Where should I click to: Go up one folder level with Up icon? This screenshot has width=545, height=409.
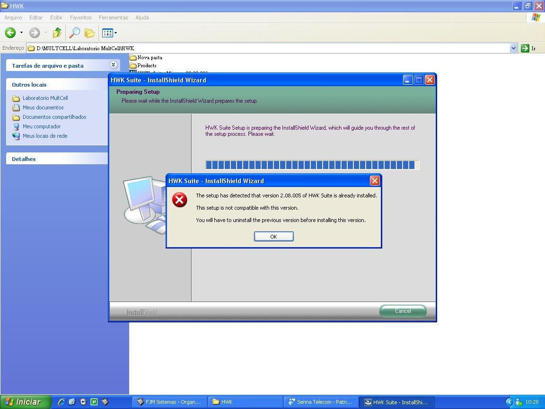(57, 33)
